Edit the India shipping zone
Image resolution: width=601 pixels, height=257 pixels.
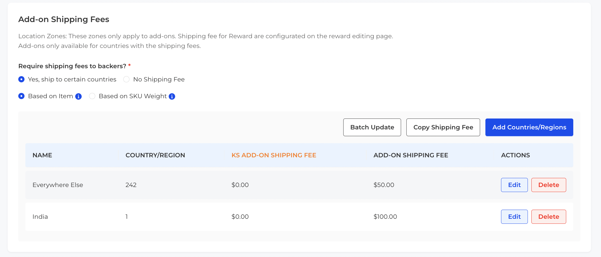point(514,217)
